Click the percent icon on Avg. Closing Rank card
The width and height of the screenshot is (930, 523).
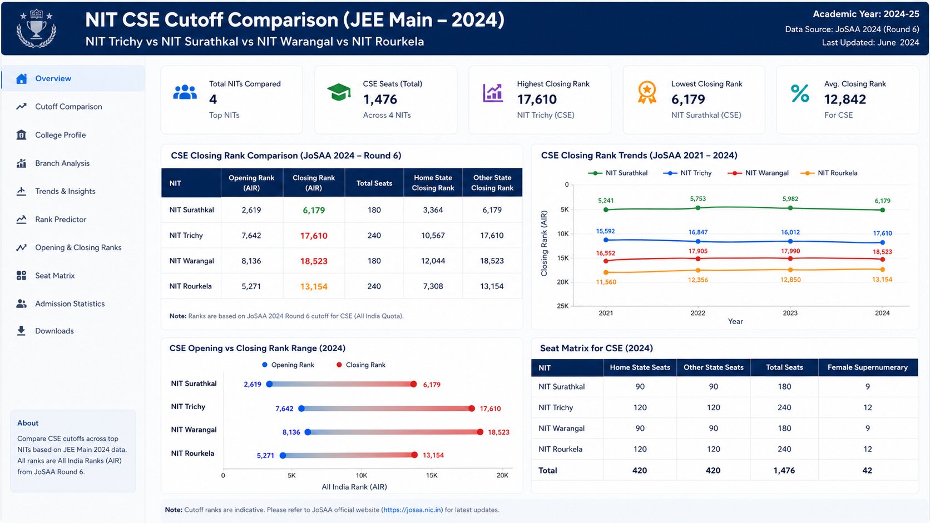800,93
